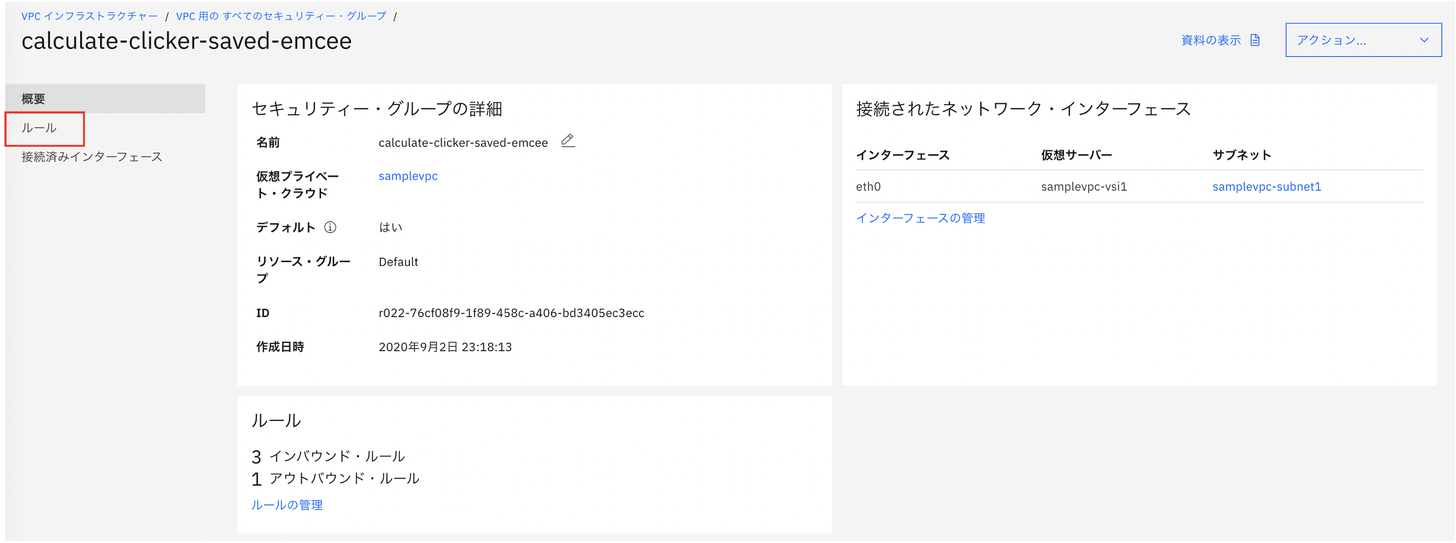
Task: Click the chevron arrow in アクション dropdown
Action: click(1424, 40)
